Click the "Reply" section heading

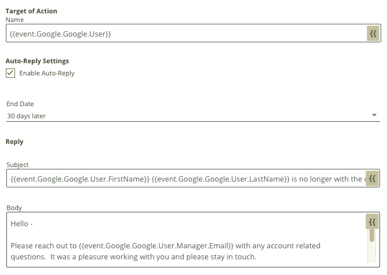click(x=14, y=142)
